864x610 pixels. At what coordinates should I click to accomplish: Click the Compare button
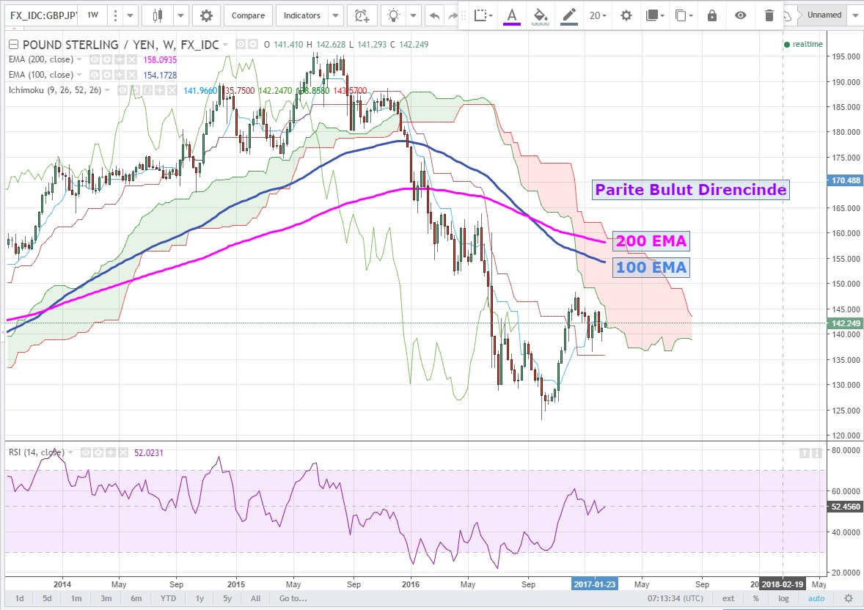coord(249,15)
